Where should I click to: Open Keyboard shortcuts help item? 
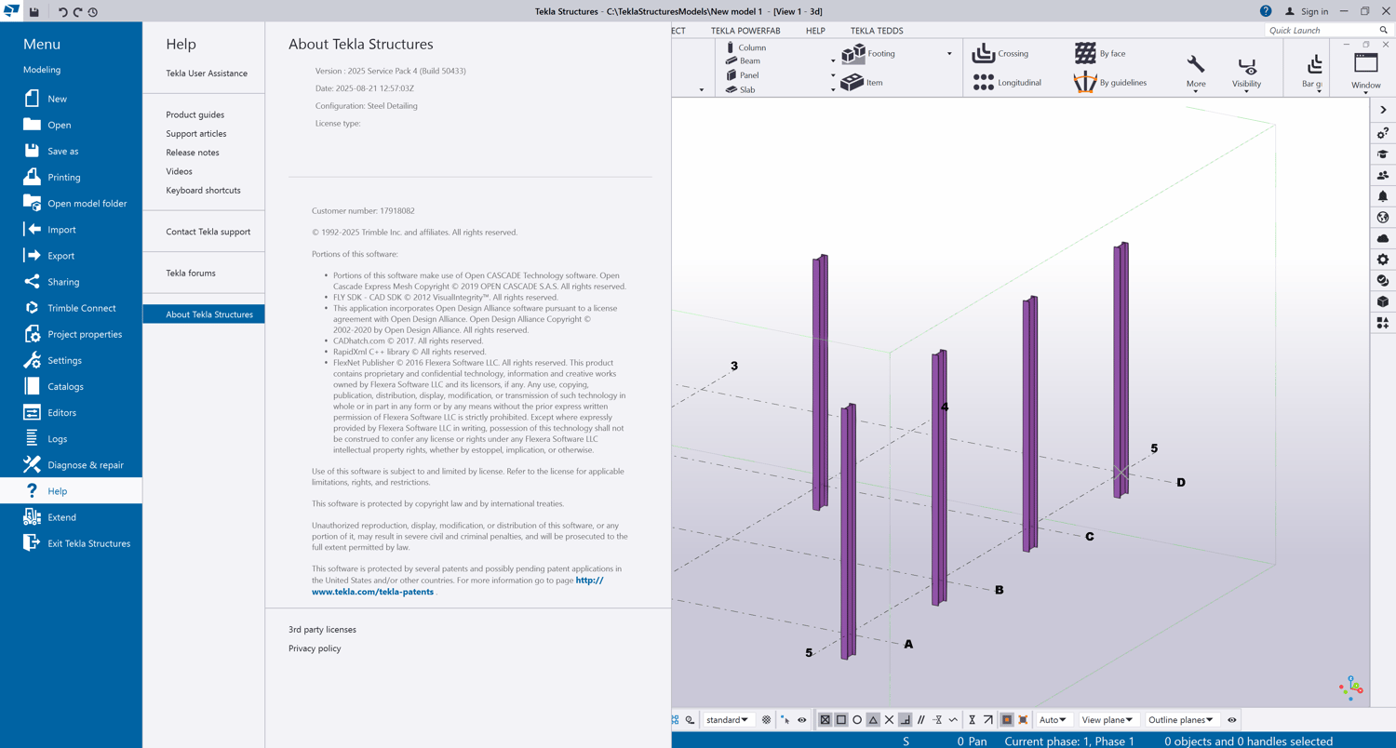[x=203, y=191]
